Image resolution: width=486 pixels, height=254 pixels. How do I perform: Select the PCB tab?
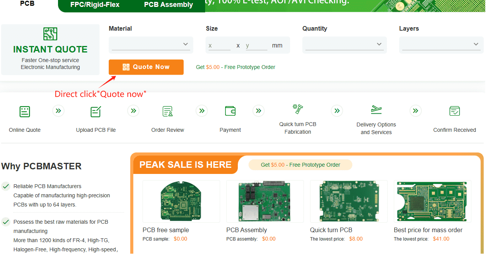pos(27,4)
